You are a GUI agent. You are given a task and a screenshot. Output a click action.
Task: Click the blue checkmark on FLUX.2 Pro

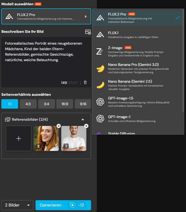(178, 18)
